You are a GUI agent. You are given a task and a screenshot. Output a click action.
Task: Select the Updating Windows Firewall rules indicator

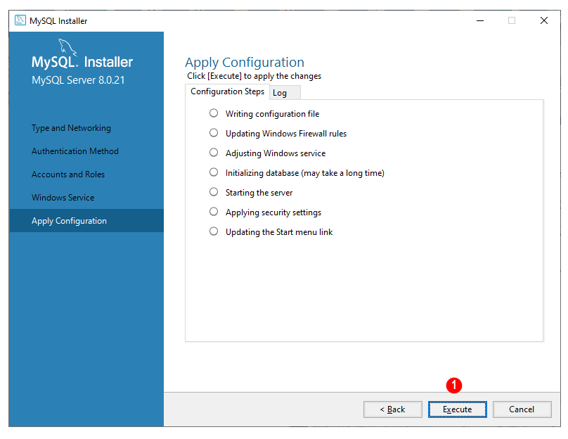[214, 133]
